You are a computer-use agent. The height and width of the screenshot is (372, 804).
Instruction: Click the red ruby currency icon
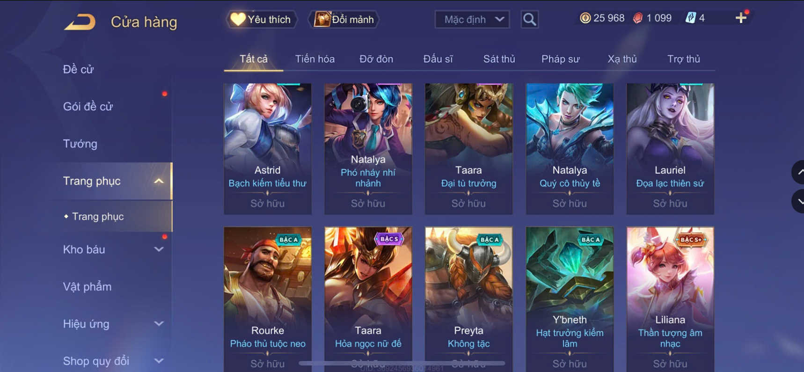click(x=637, y=18)
